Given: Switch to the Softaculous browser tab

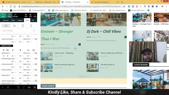Looking at the screenshot, I should (45, 2).
